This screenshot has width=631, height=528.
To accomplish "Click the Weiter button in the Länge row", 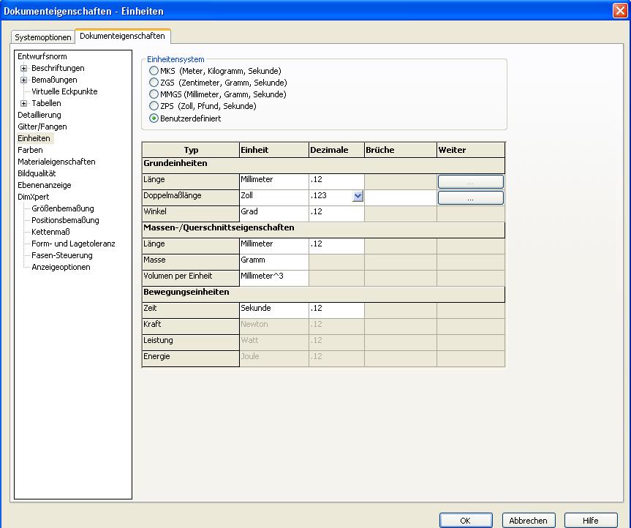I will point(470,181).
